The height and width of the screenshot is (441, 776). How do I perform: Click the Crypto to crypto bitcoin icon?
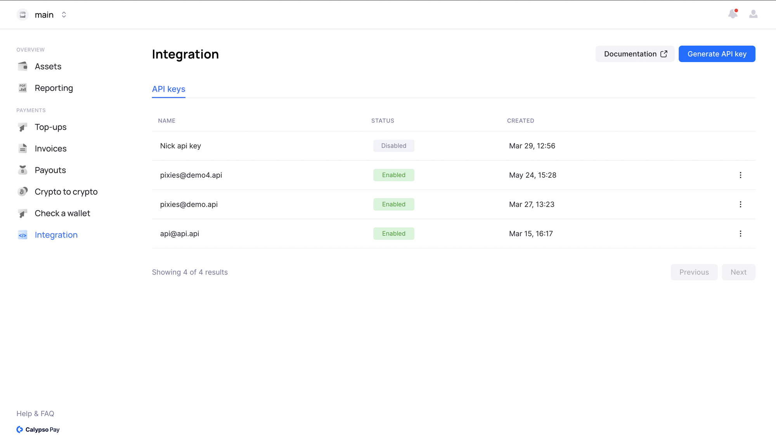[23, 192]
